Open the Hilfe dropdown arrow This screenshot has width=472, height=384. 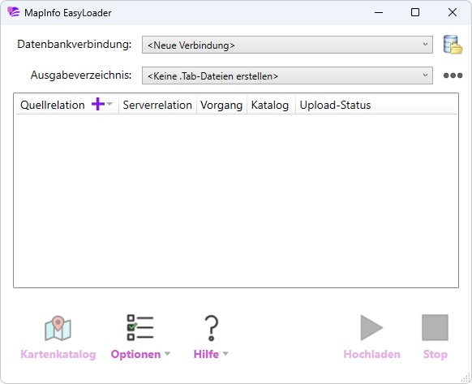point(225,354)
